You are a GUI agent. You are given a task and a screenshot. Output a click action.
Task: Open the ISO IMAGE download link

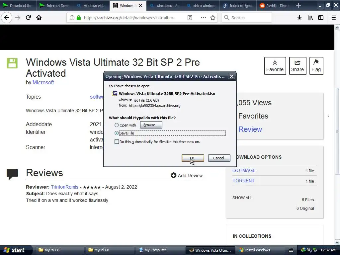[x=244, y=170]
